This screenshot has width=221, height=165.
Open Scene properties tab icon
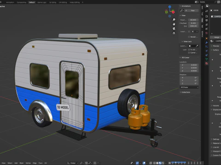point(207,29)
